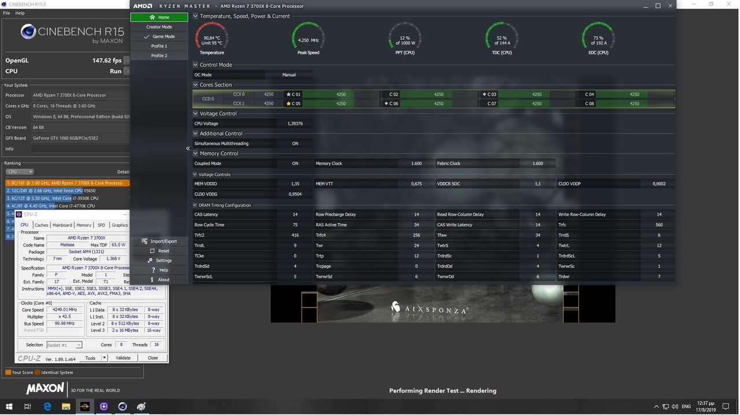Select Game Mode profile with checkmark
Screen dimensions: 740x415
pos(159,36)
